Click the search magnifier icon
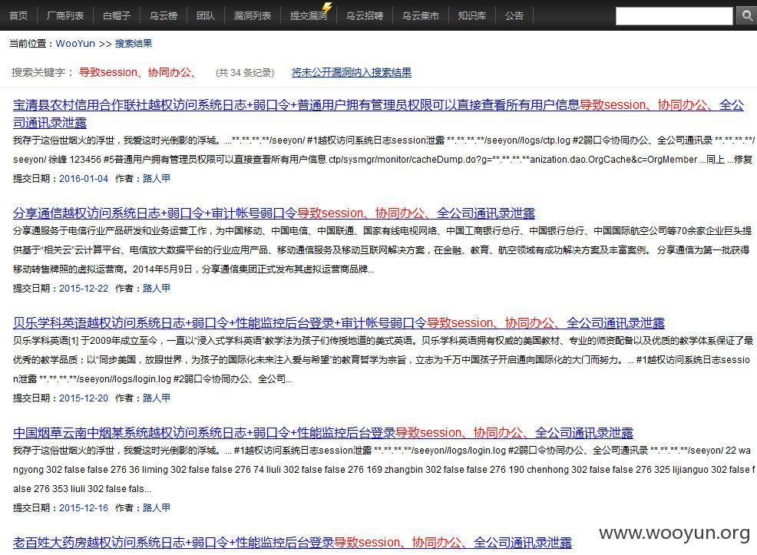Screen dimensions: 757x555 point(747,16)
